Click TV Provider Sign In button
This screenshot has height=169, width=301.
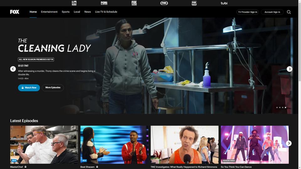click(x=247, y=12)
